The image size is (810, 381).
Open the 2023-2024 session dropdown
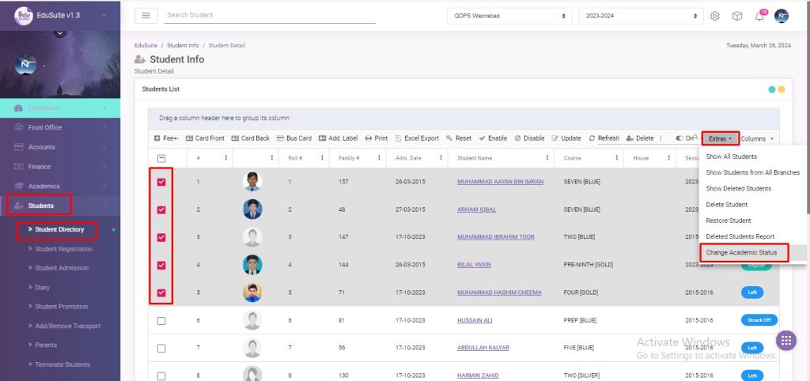tap(641, 16)
